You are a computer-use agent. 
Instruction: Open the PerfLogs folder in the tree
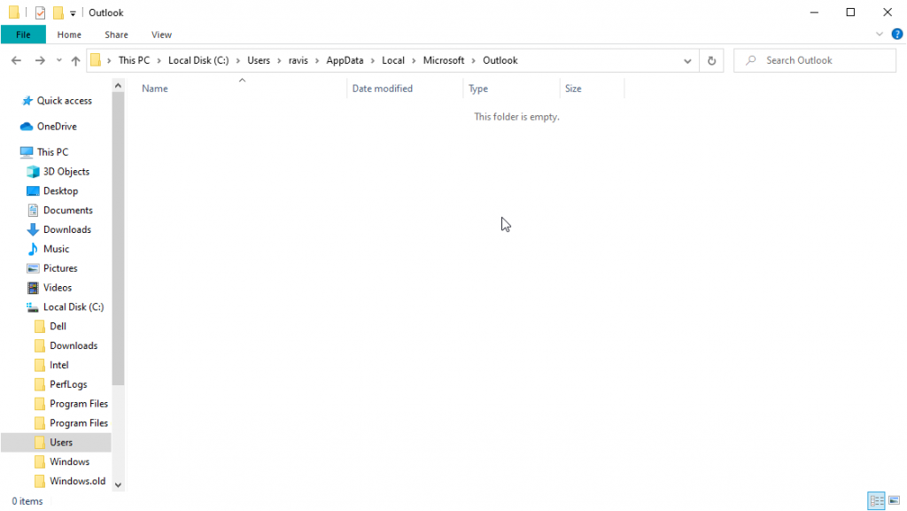pyautogui.click(x=68, y=384)
